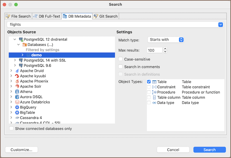The width and height of the screenshot is (231, 158).
Task: Click the Apache Solr icon
Action: [17, 87]
